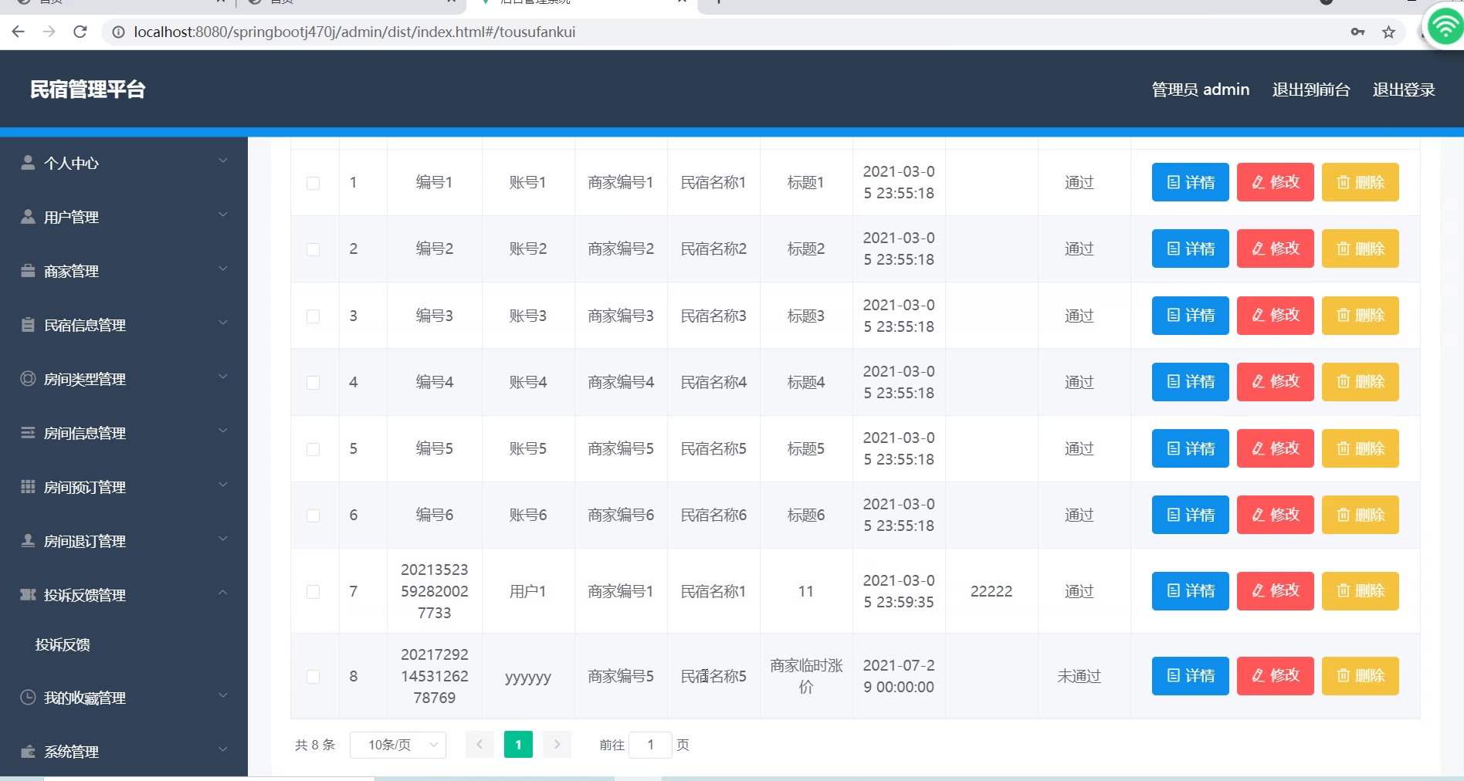Image resolution: width=1464 pixels, height=781 pixels.
Task: Tick the checkbox for row 2
Action: (313, 249)
